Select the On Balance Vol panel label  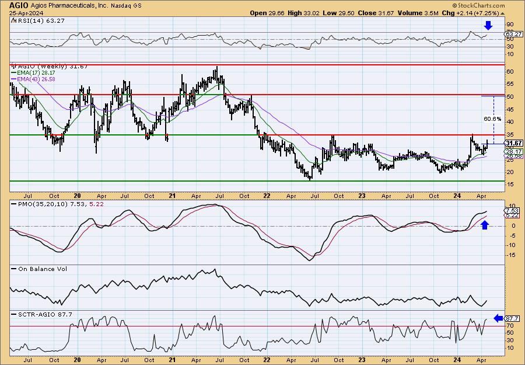(x=42, y=269)
